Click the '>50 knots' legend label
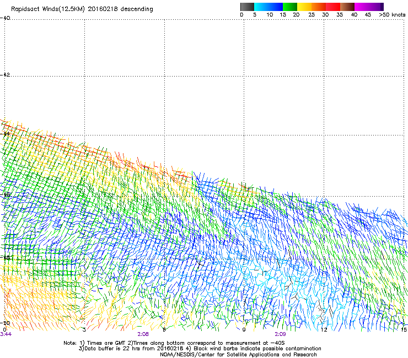The height and width of the screenshot is (358, 408). 392,15
